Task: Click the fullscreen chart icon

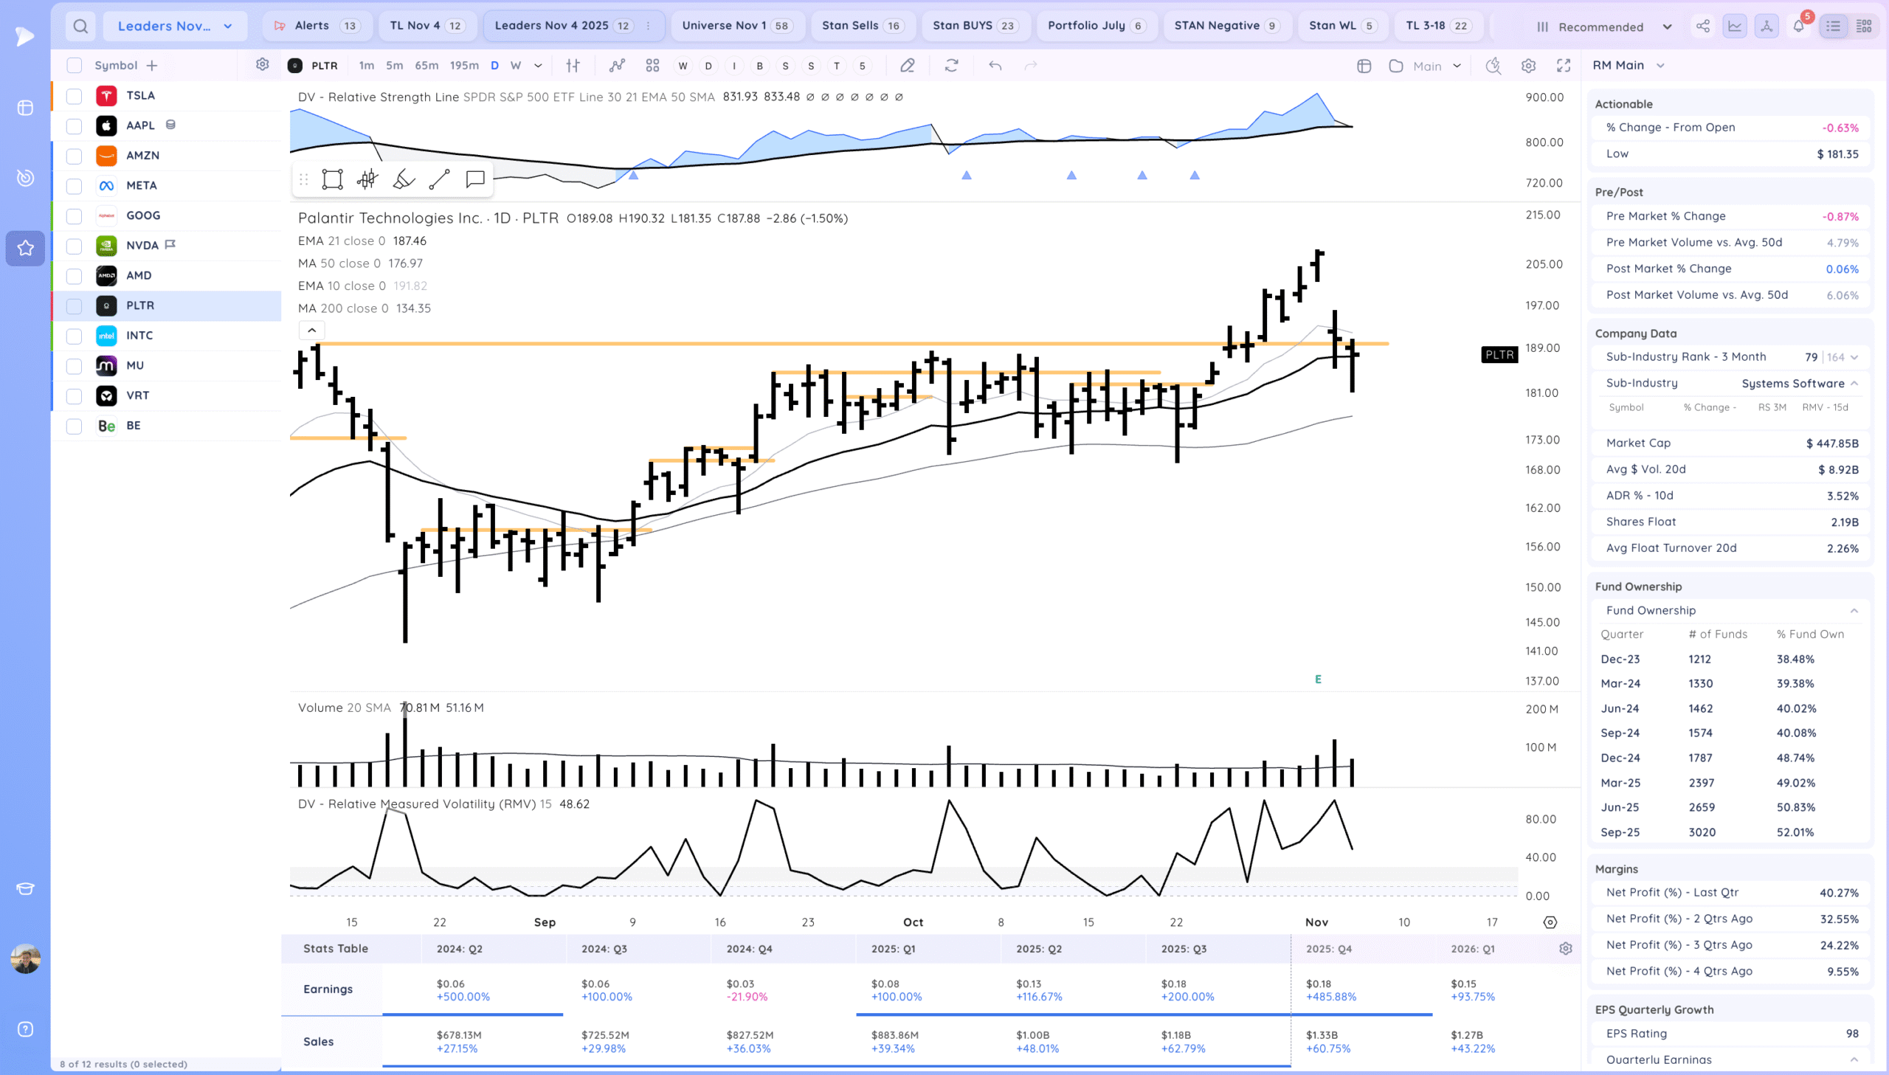Action: pos(1563,66)
